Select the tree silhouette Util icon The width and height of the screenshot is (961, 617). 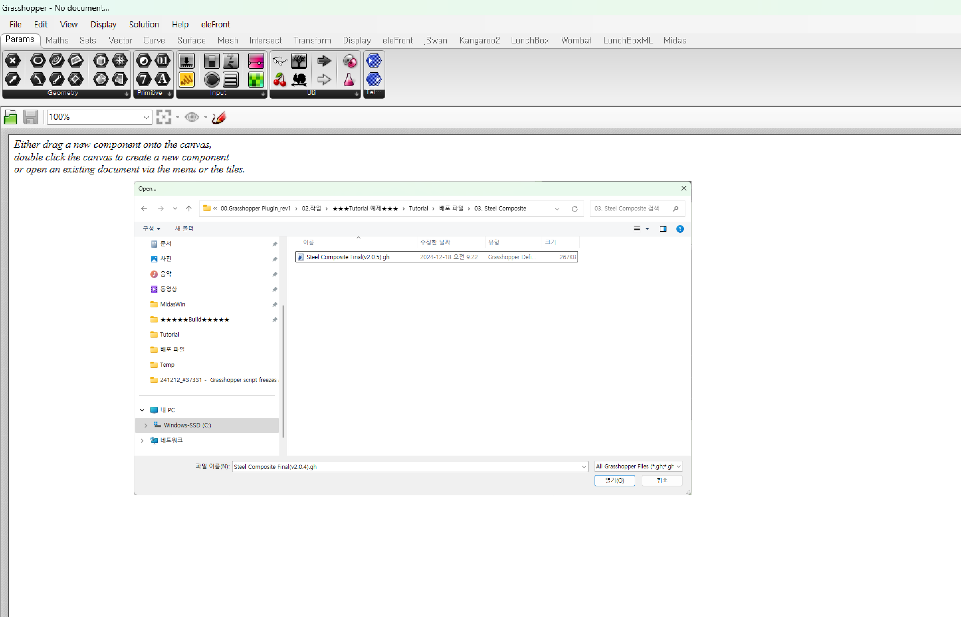click(x=299, y=60)
